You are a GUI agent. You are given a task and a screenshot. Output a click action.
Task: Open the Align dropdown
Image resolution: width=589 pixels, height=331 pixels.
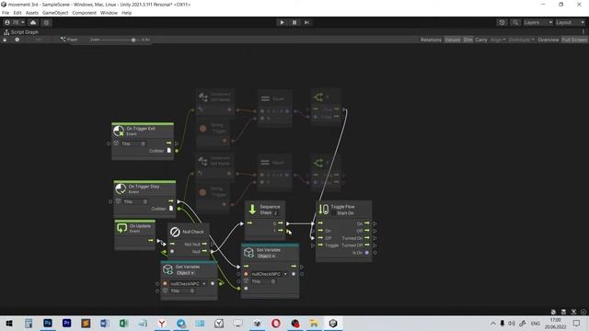click(x=498, y=40)
